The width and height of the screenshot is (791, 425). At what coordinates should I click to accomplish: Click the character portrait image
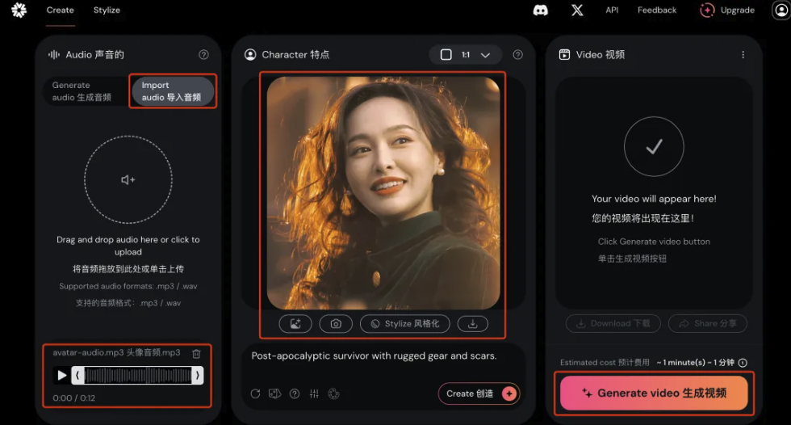pyautogui.click(x=383, y=193)
